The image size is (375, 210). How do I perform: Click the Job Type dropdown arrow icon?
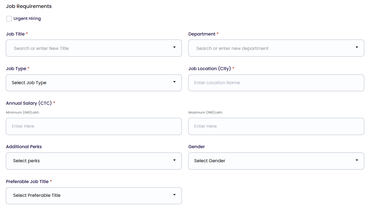pyautogui.click(x=174, y=82)
